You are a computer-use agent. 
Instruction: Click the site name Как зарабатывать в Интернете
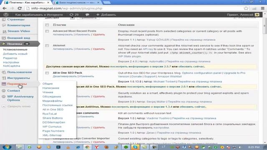(x=39, y=15)
